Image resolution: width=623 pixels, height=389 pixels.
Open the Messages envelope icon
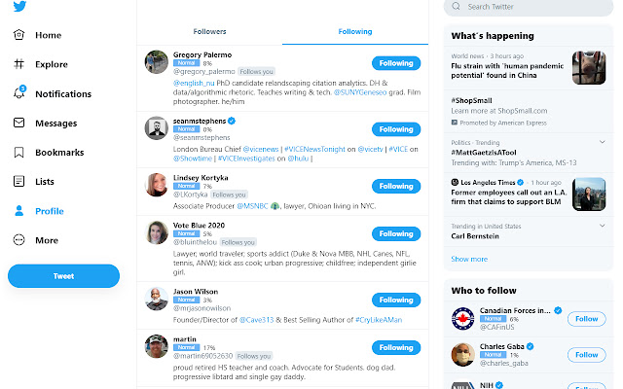(x=19, y=124)
